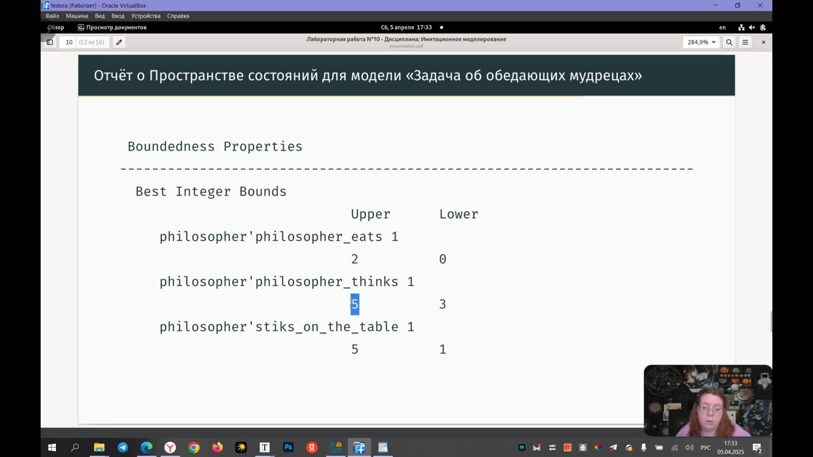The image size is (813, 457).
Task: Open Windows taskbar search
Action: tap(75, 447)
